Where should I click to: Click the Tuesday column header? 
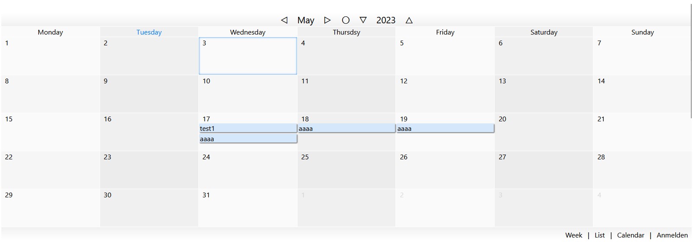(x=149, y=32)
